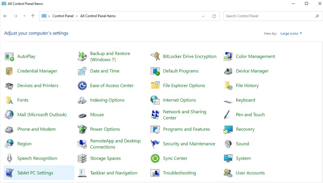The image size is (323, 183).
Task: Open the address bar history dropdown
Action: 203,16
